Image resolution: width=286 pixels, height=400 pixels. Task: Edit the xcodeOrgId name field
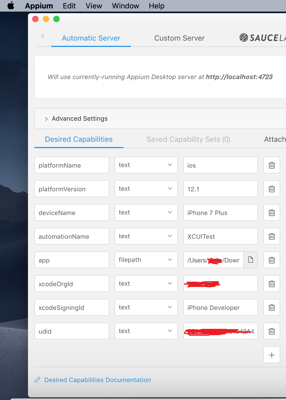pos(72,284)
